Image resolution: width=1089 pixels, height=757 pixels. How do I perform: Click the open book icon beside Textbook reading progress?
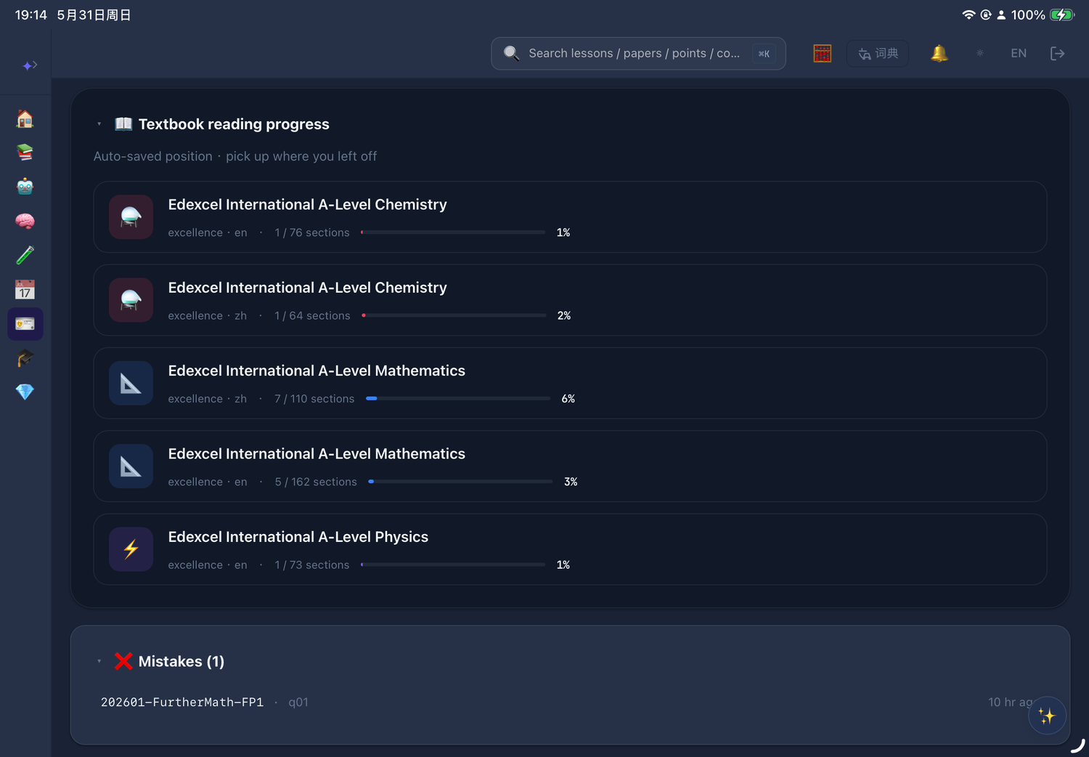(x=123, y=124)
